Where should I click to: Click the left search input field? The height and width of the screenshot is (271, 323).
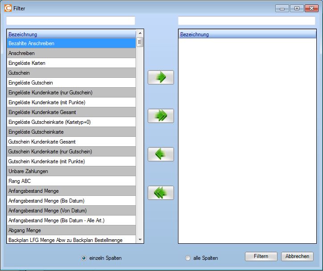70,21
